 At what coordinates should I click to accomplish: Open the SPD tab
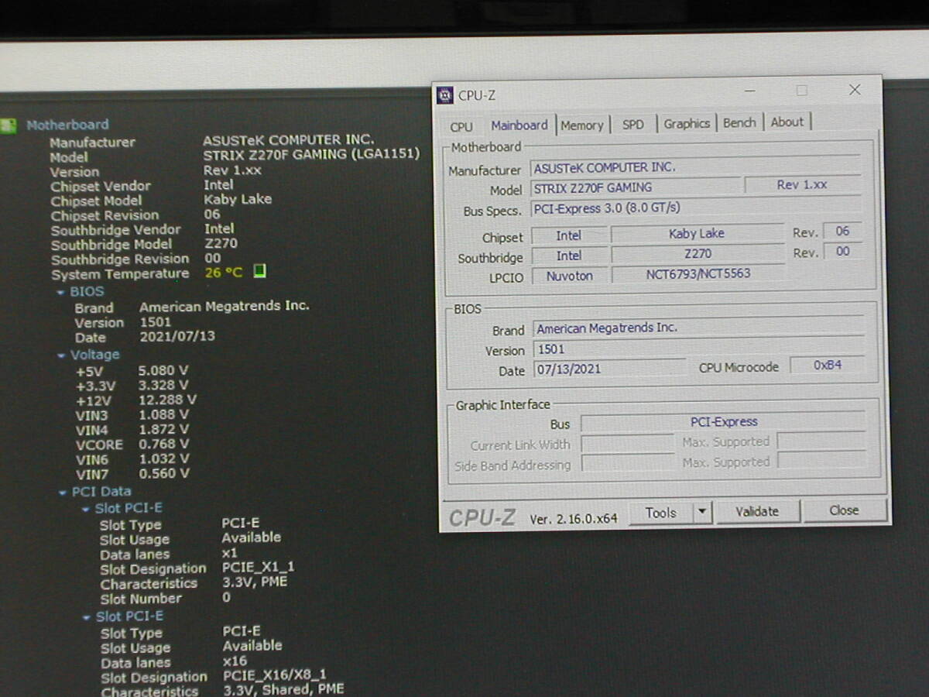coord(633,124)
